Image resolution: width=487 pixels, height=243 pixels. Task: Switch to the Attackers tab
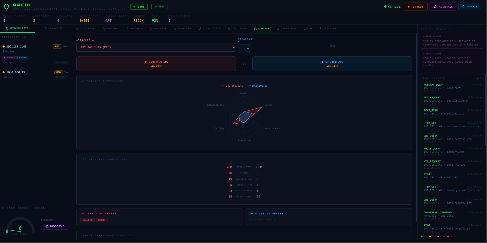pos(85,29)
